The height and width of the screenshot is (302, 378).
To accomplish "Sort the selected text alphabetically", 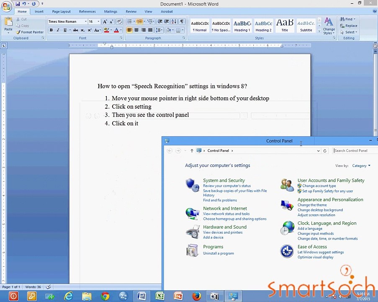I will point(174,21).
